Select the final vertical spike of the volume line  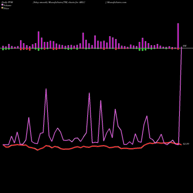180,96
